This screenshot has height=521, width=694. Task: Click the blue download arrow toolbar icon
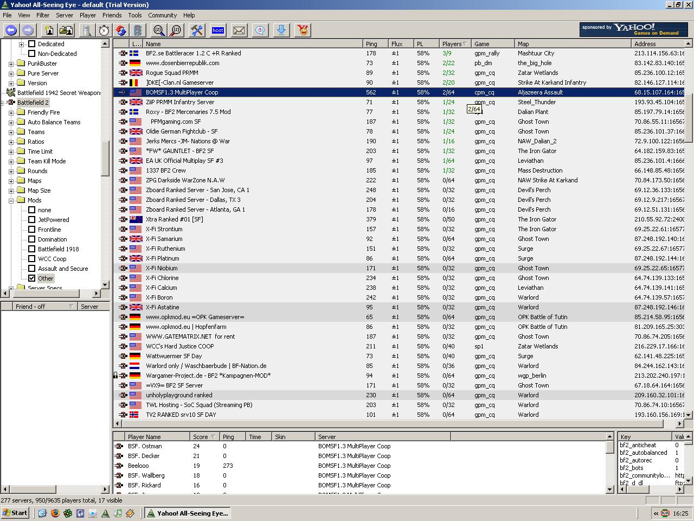tap(281, 30)
